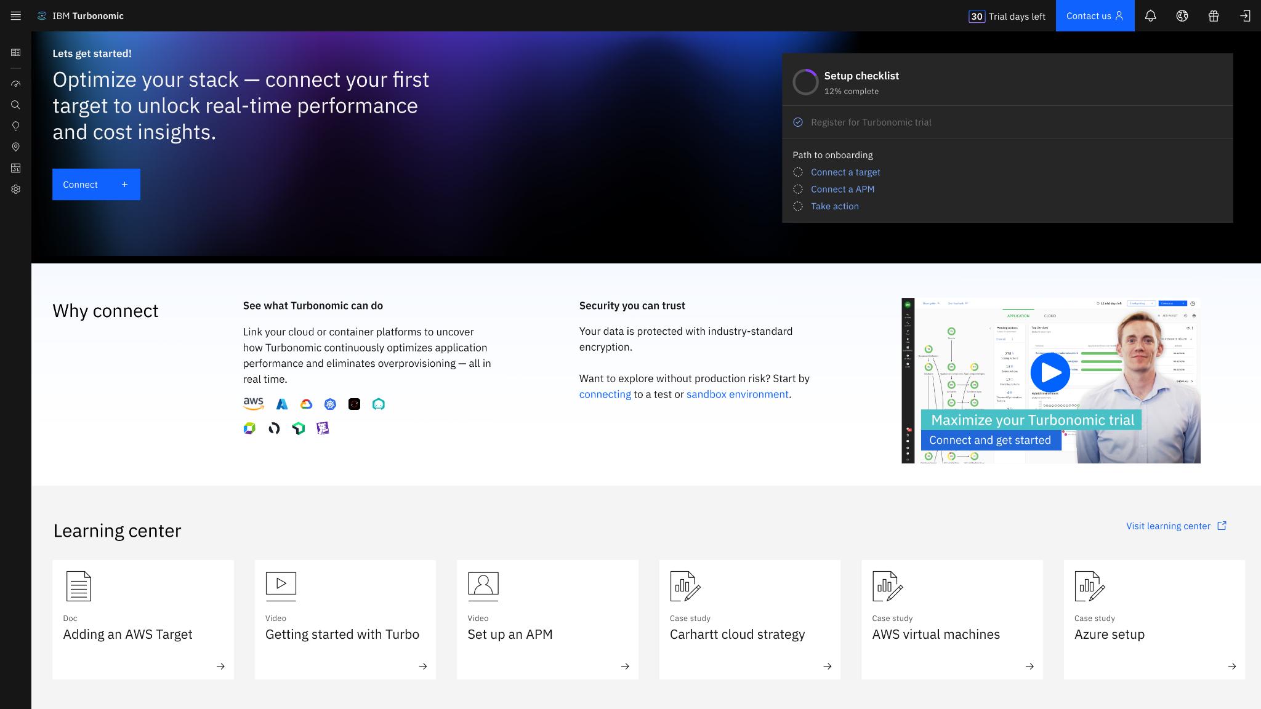Click the globe language icon
Viewport: 1261px width, 709px height.
[1182, 16]
